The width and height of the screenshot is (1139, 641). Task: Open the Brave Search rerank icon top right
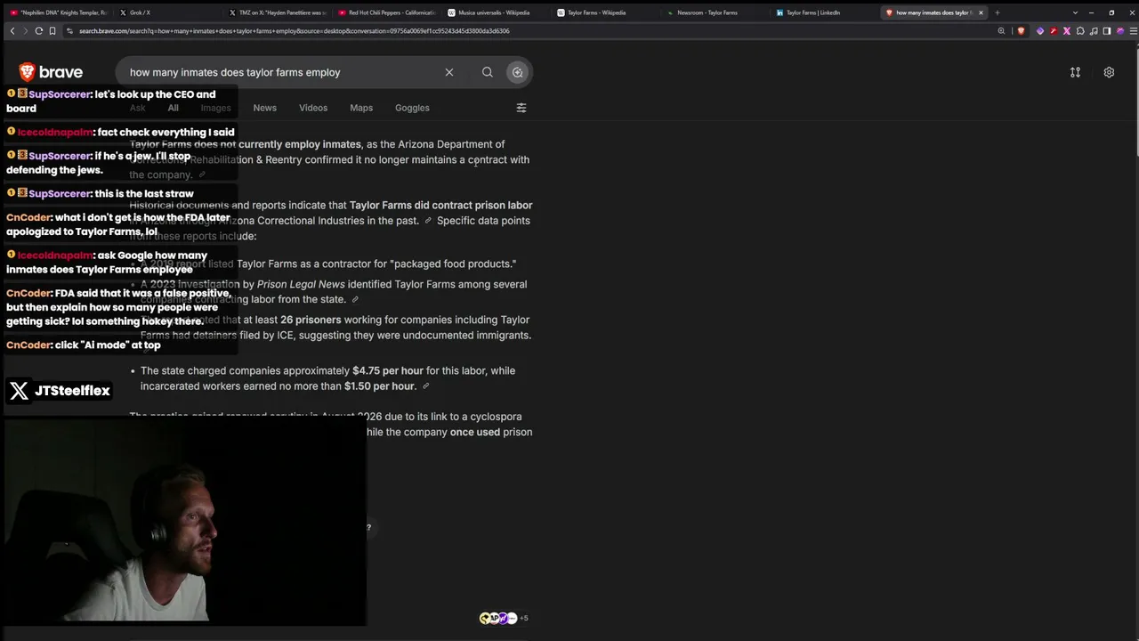pyautogui.click(x=1075, y=72)
